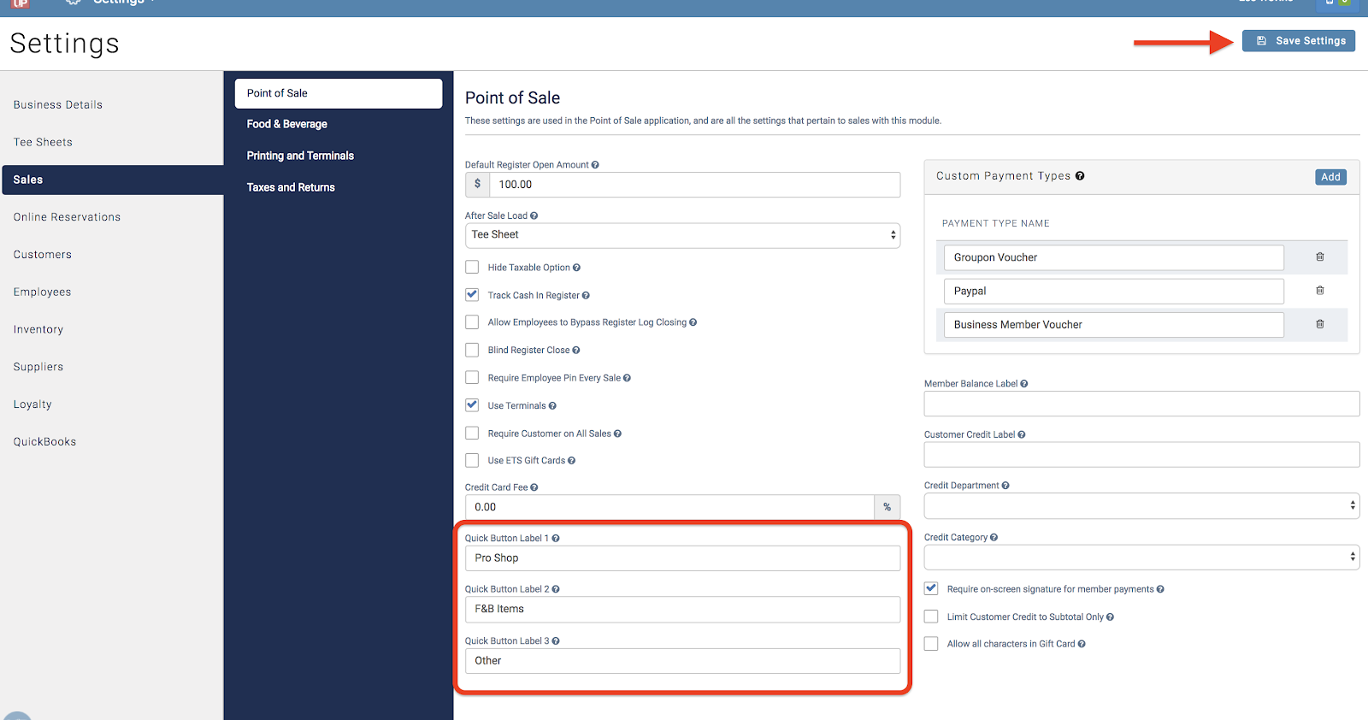
Task: Open help icon for After Sale Load
Action: (x=534, y=216)
